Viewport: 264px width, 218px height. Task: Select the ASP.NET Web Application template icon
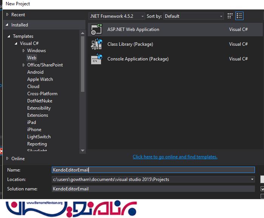pos(96,29)
